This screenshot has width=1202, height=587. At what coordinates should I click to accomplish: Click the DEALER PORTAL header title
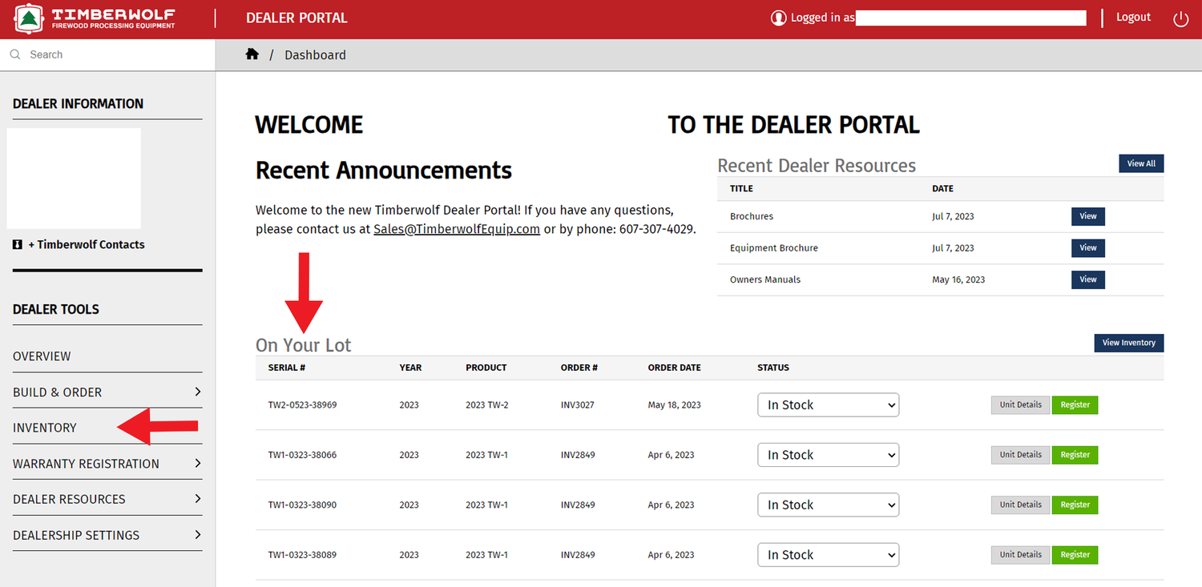[296, 18]
